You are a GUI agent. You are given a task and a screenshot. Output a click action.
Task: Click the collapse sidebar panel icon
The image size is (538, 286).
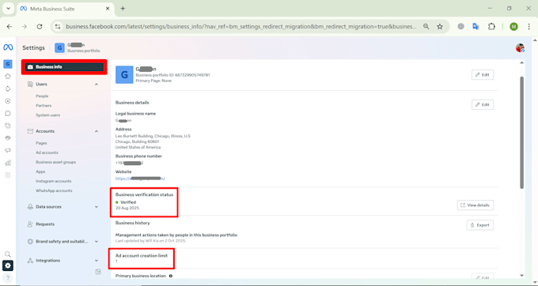click(98, 272)
